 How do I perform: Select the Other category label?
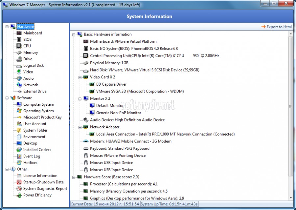tap(22, 169)
